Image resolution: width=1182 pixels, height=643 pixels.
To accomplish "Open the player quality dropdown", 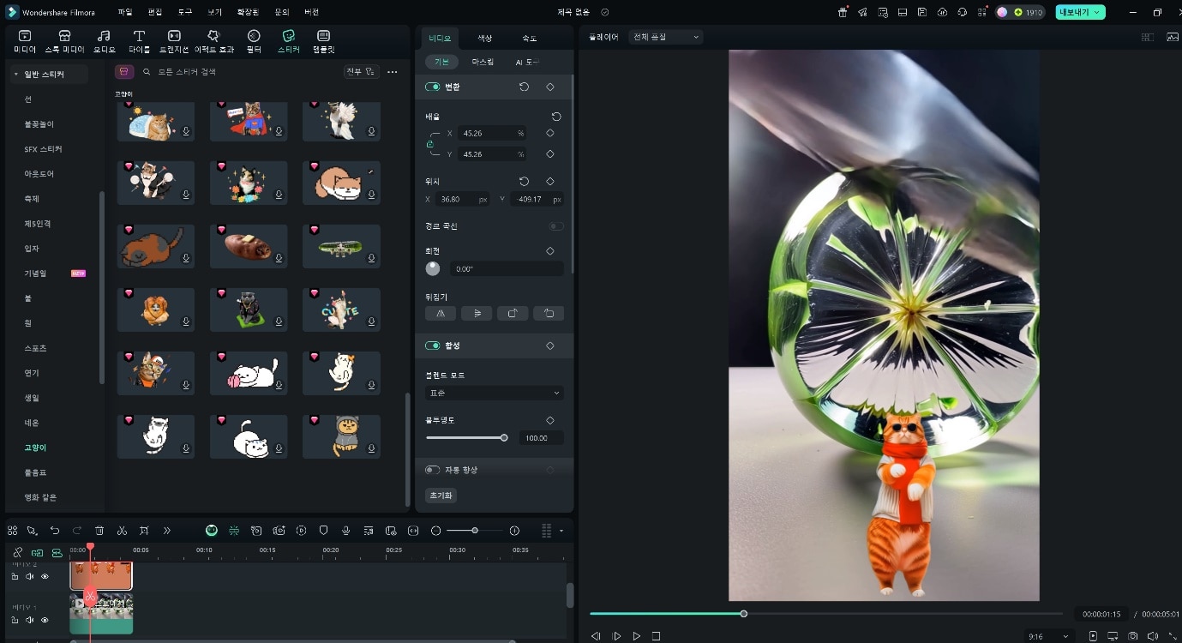I will 665,37.
